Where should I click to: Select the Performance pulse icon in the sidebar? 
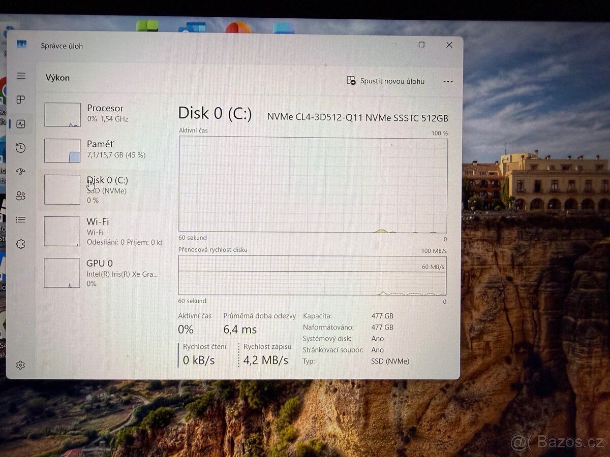pos(21,123)
